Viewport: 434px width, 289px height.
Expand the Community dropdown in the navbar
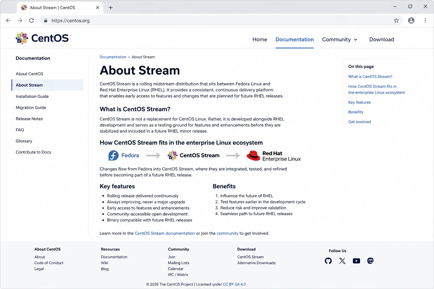340,40
